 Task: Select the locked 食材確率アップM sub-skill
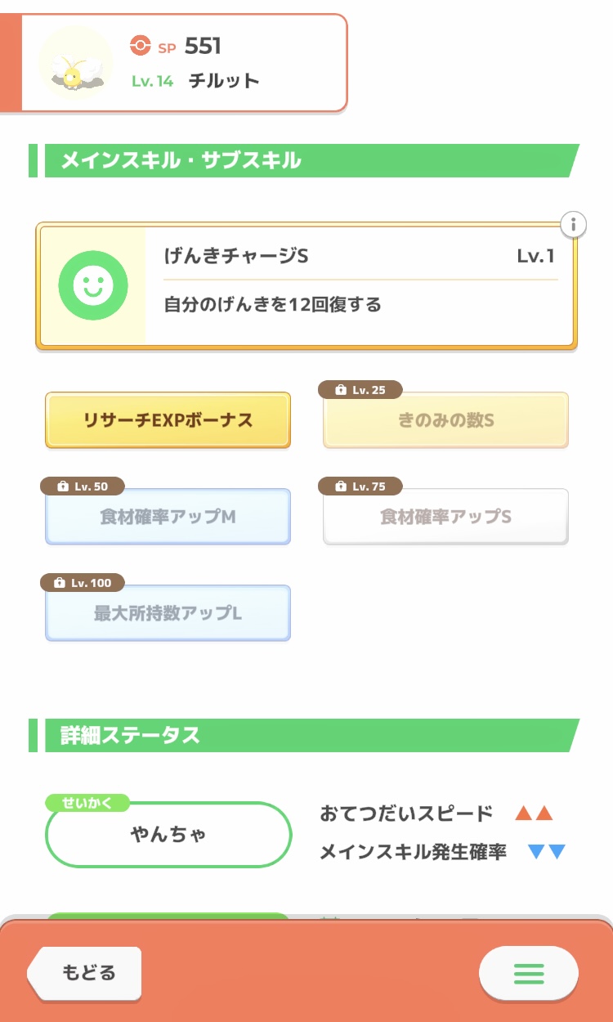pos(168,518)
